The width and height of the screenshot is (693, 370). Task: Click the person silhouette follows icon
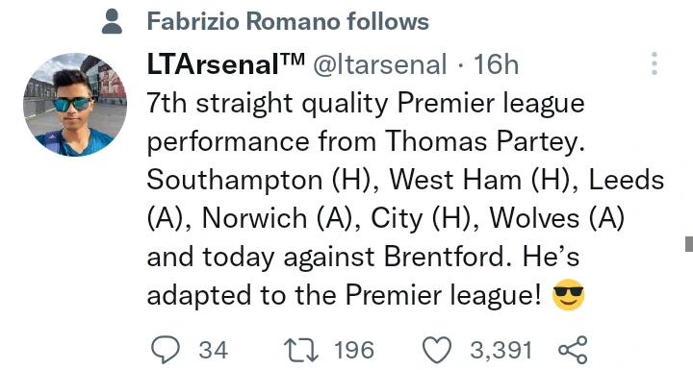click(x=112, y=21)
